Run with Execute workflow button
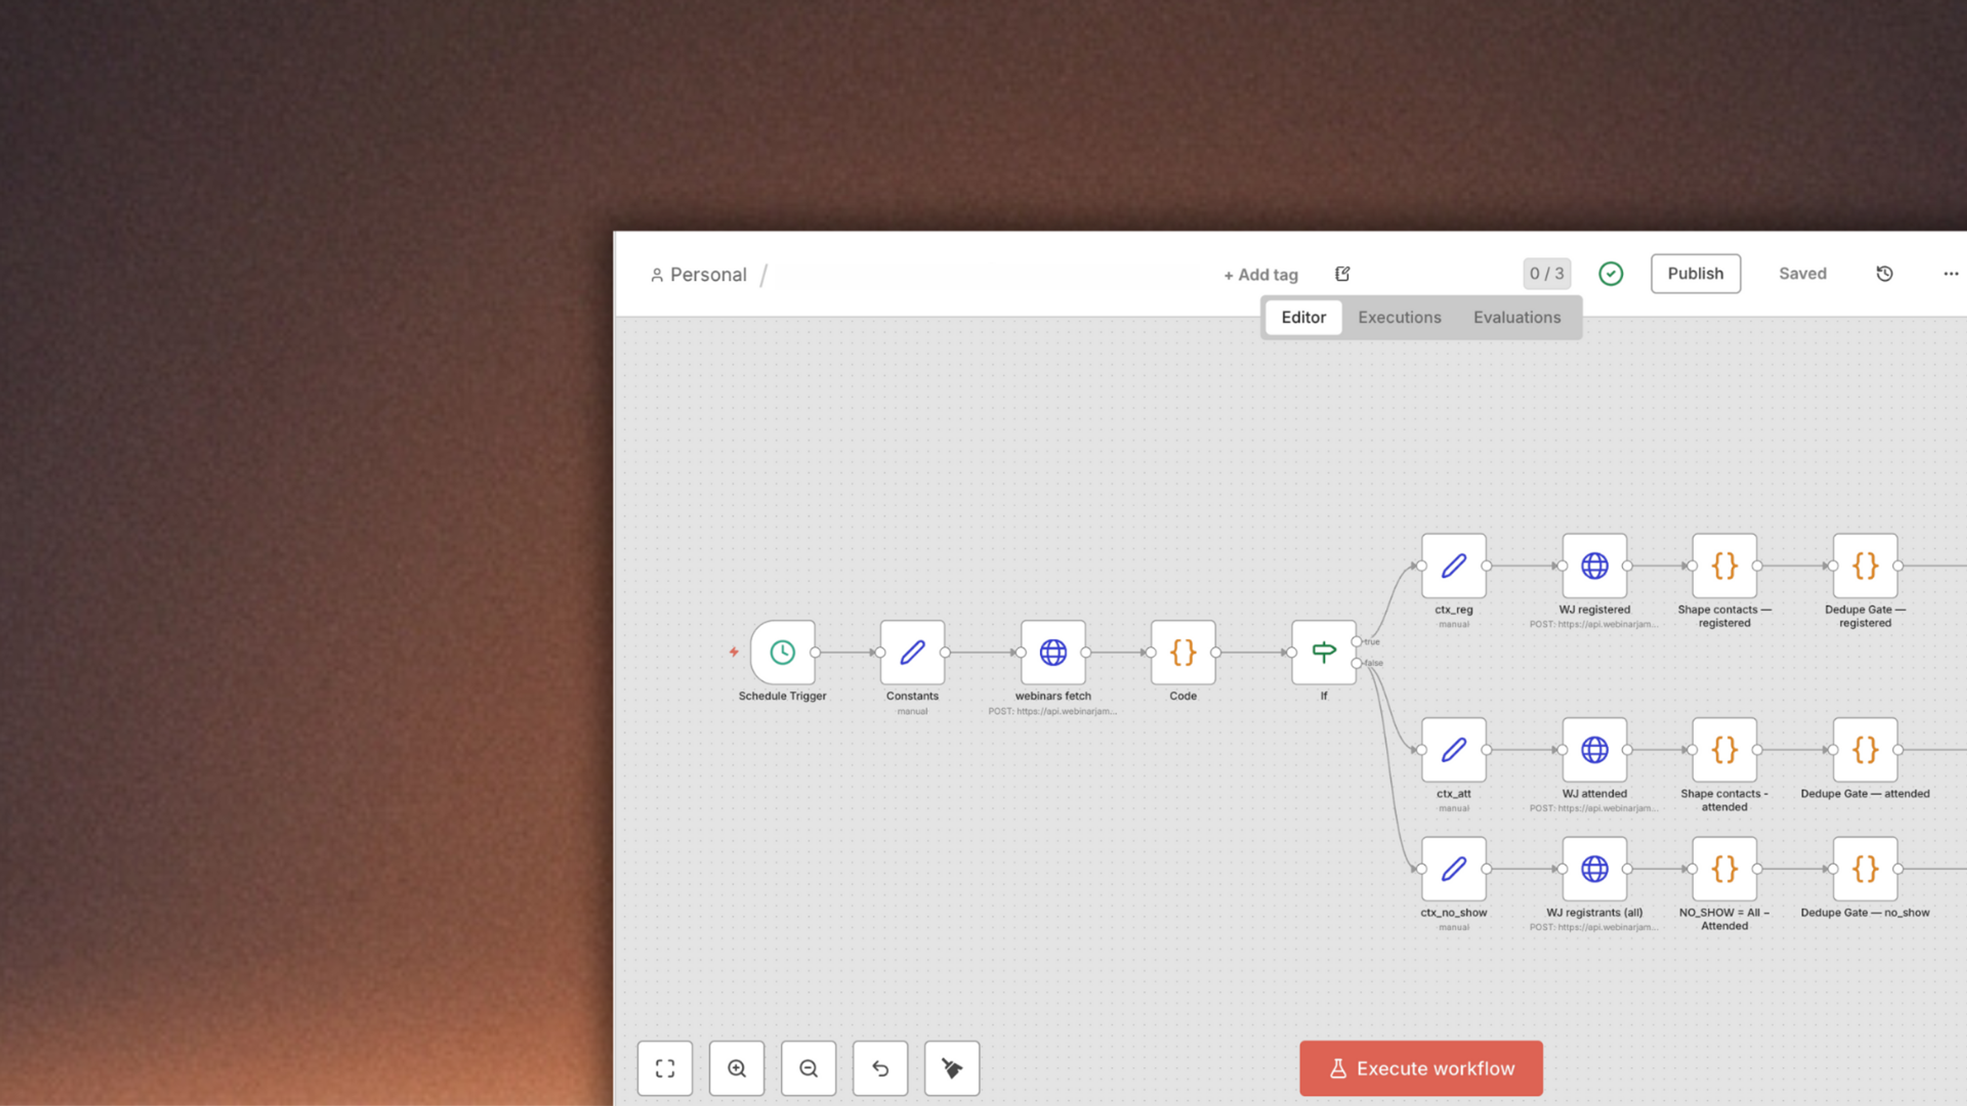 [1420, 1068]
